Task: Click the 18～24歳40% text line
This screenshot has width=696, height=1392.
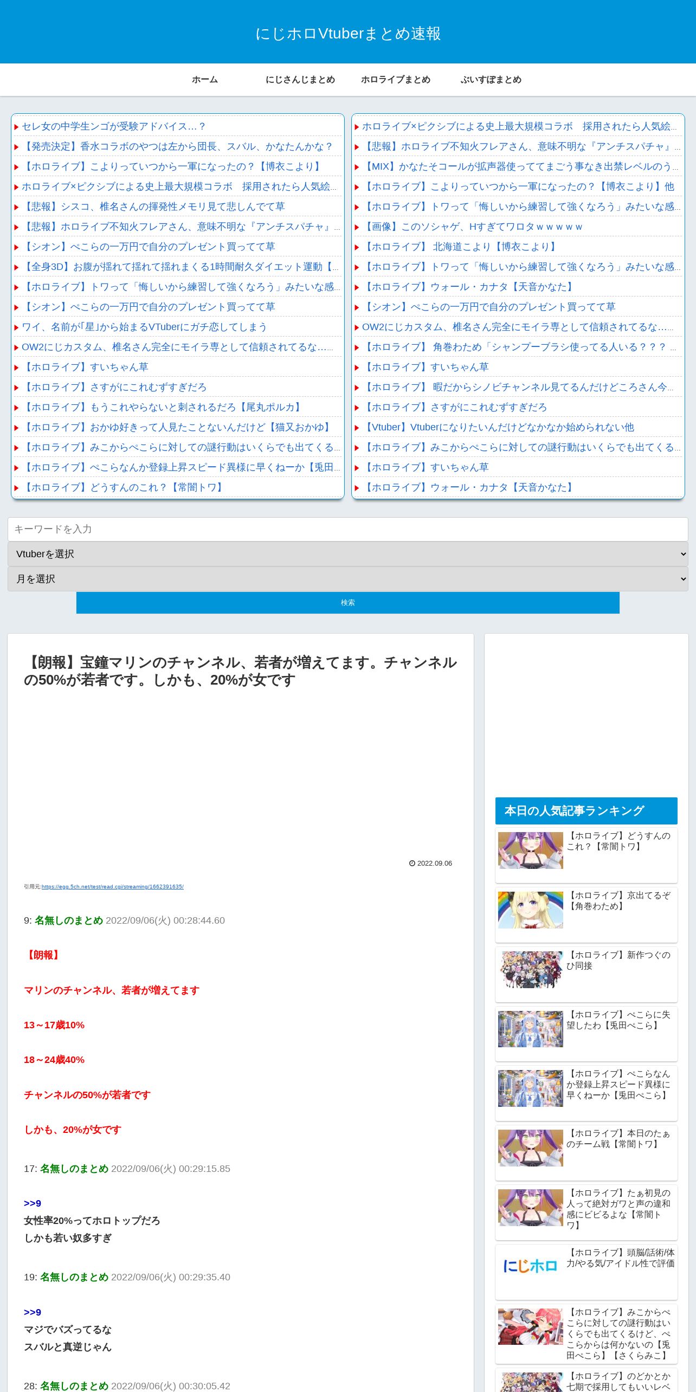Action: click(x=54, y=1060)
